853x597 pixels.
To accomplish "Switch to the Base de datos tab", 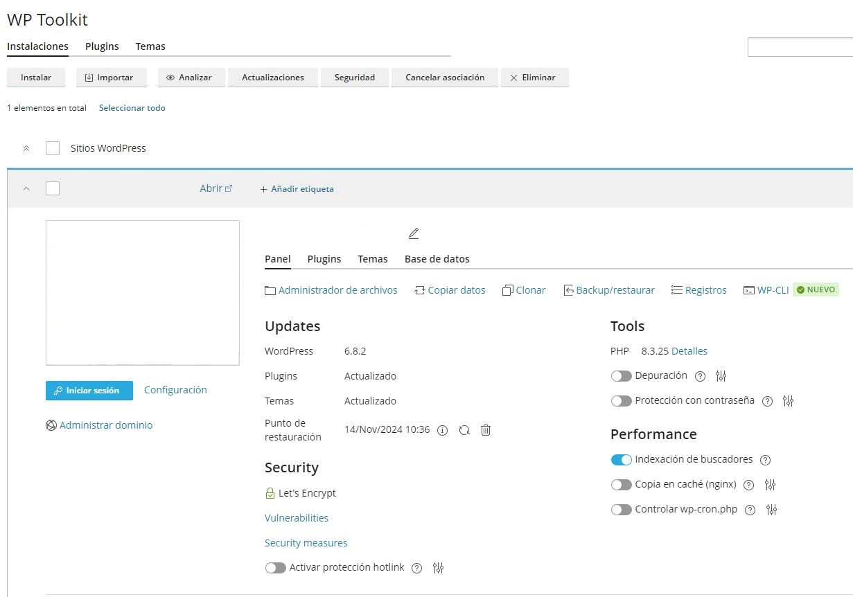I will (x=437, y=259).
